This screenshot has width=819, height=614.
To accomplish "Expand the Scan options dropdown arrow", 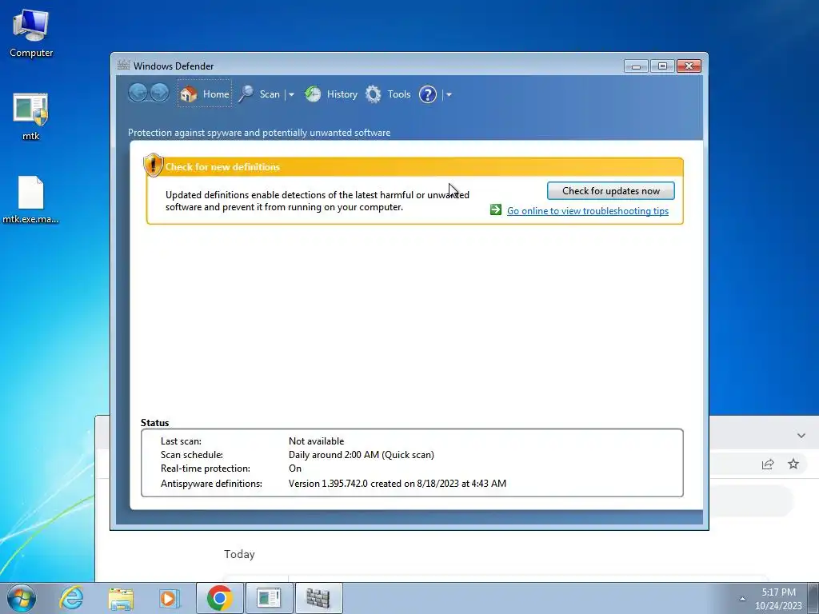I will 291,95.
